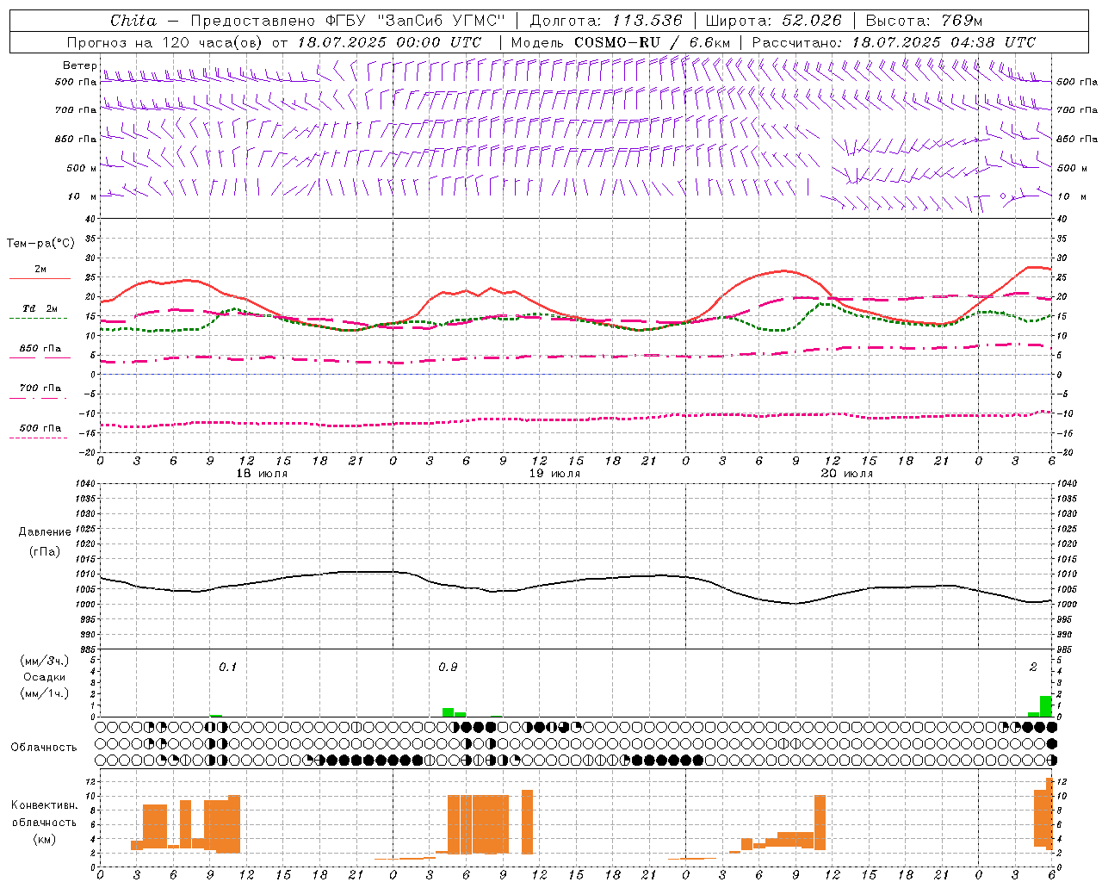Click the Давление pressure panel label
Screen dimensions: 1102x882
45,532
